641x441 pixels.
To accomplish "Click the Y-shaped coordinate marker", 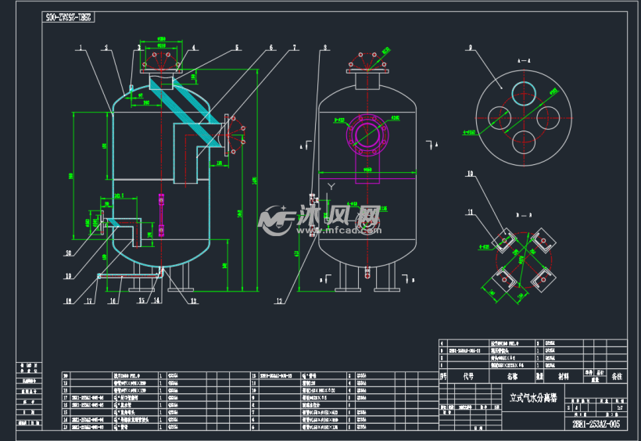I will tap(331, 186).
